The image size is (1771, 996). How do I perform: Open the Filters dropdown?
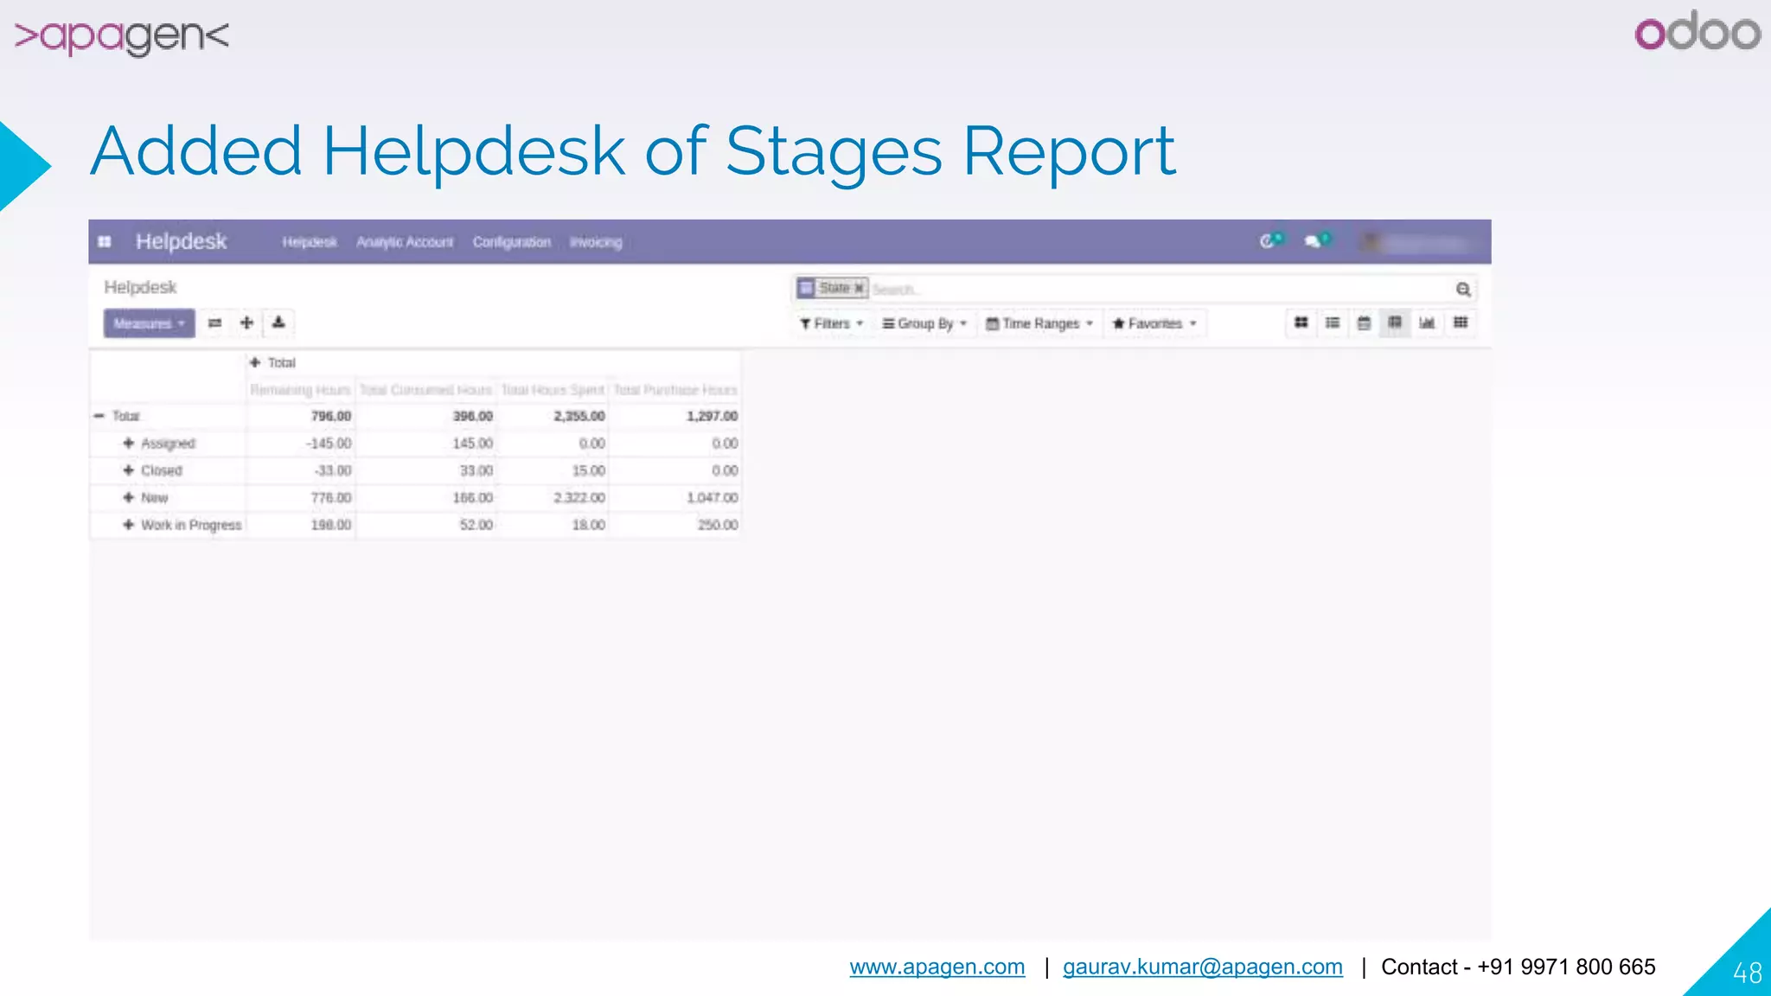click(x=831, y=323)
